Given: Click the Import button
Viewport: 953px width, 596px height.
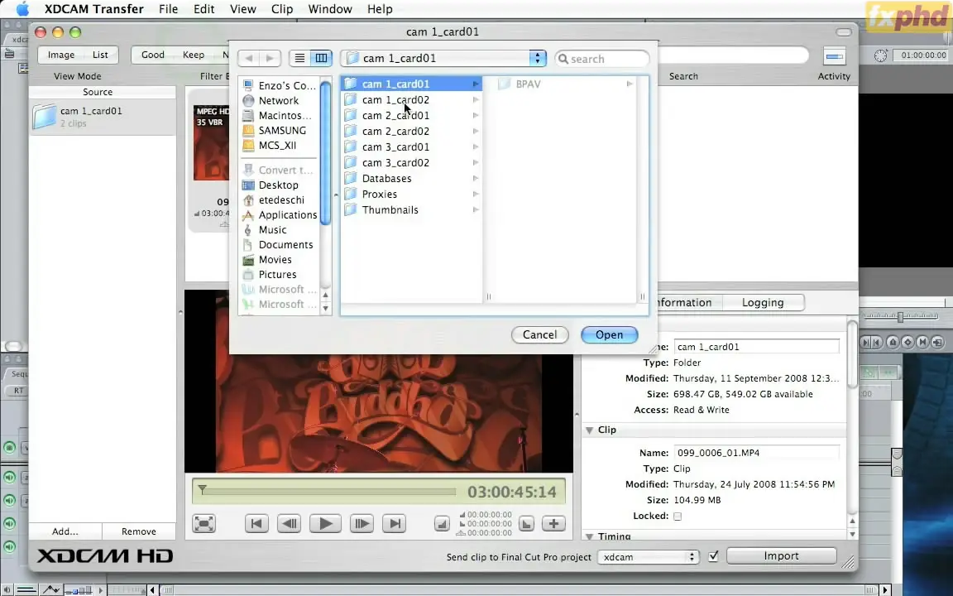Looking at the screenshot, I should click(x=782, y=556).
